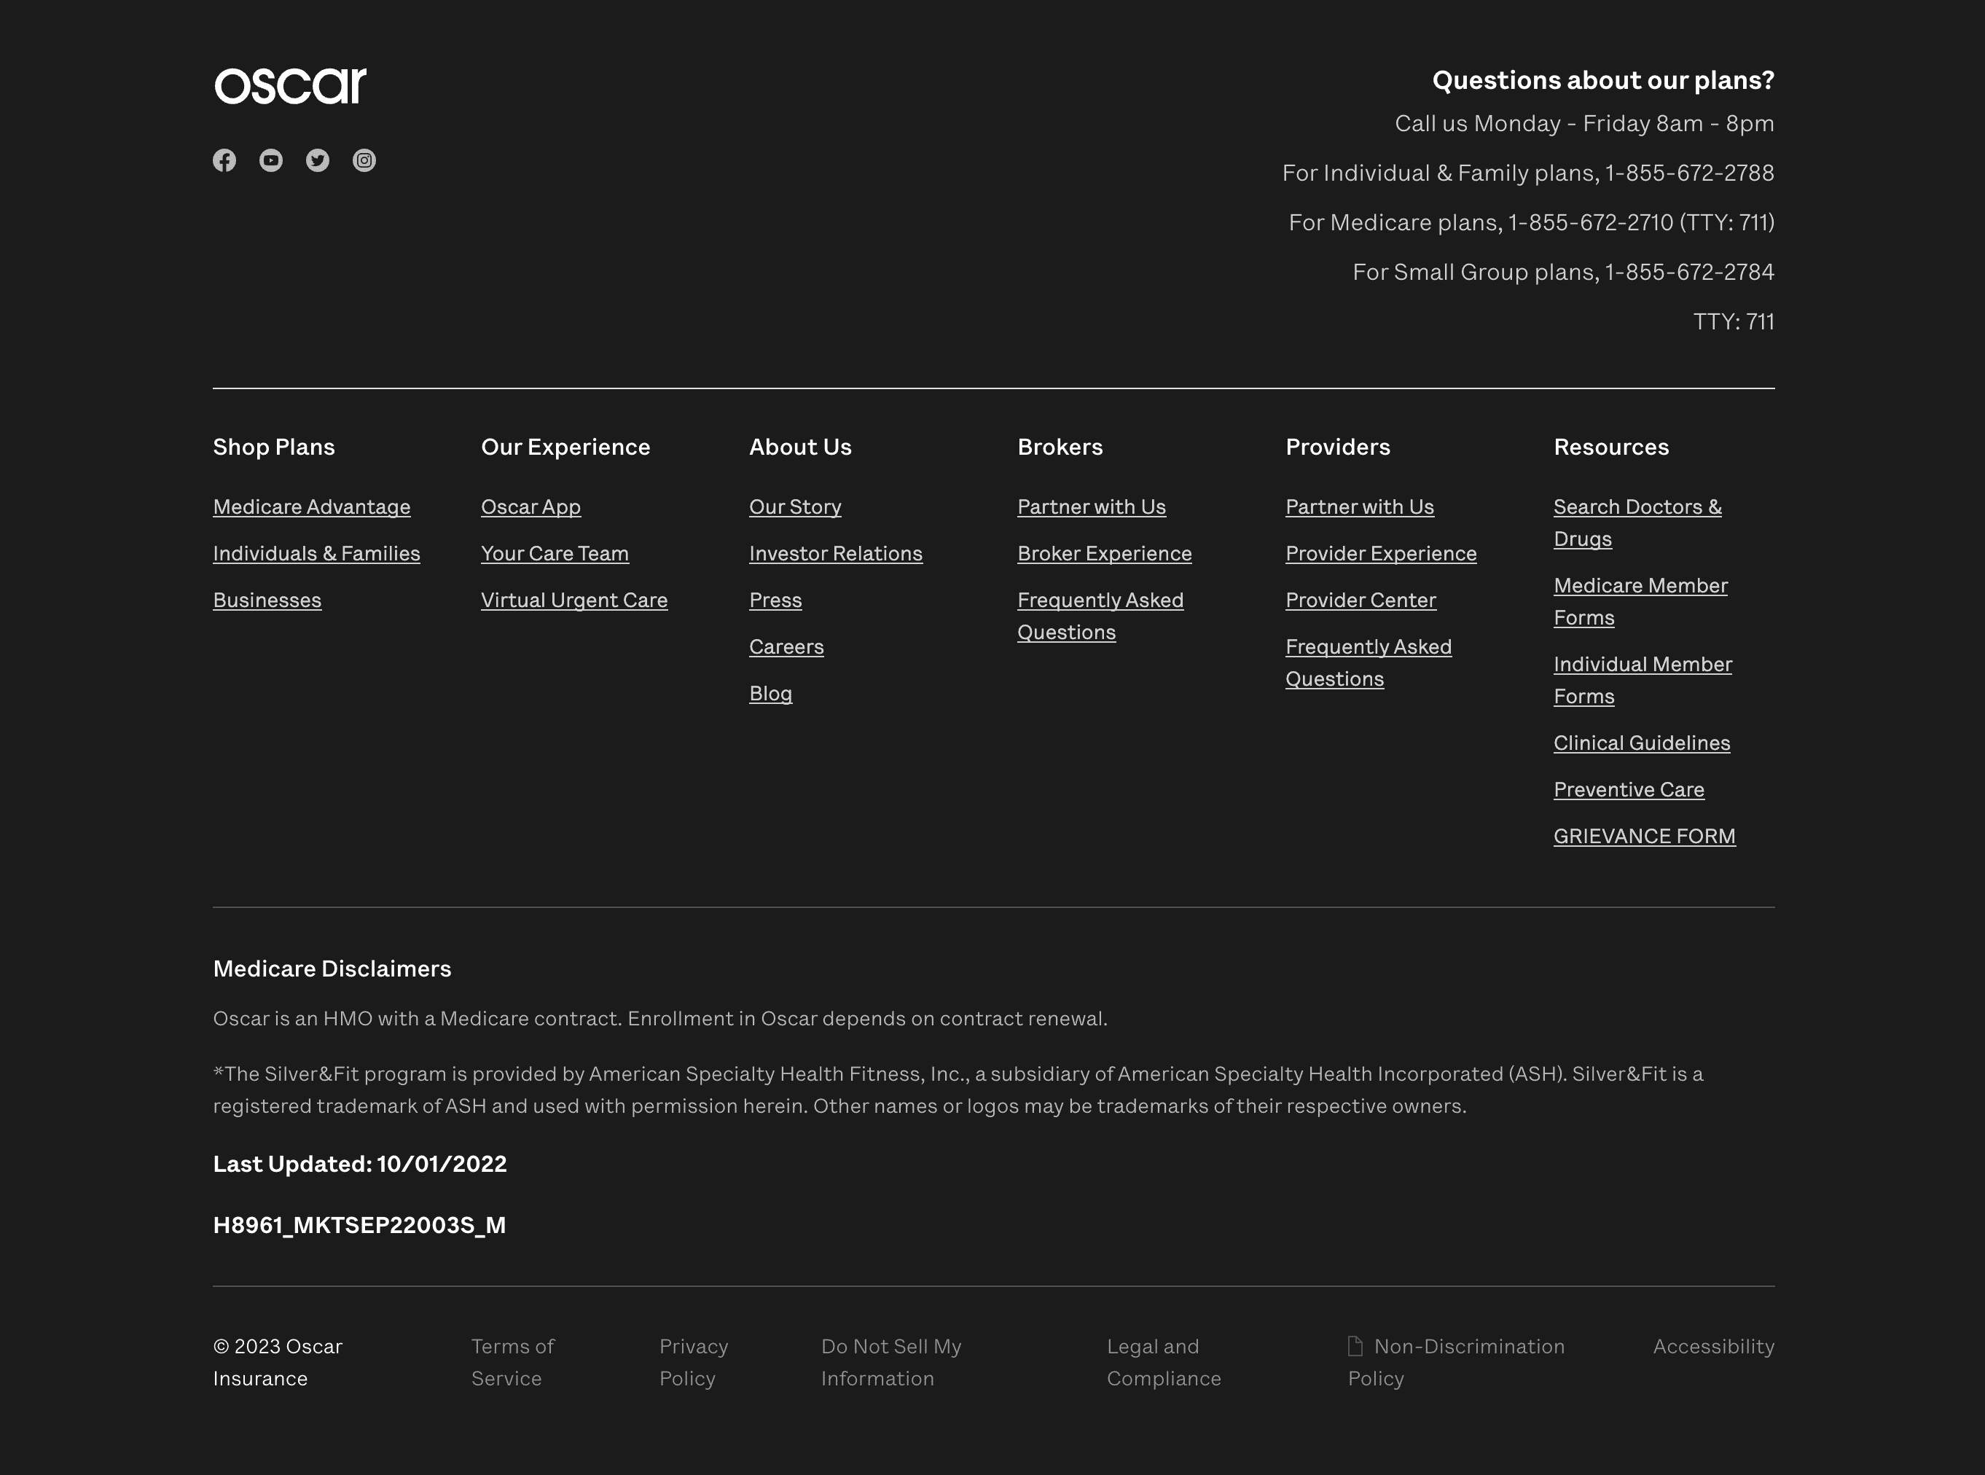Image resolution: width=1985 pixels, height=1475 pixels.
Task: Open Clinical Guidelines resource
Action: pos(1641,743)
